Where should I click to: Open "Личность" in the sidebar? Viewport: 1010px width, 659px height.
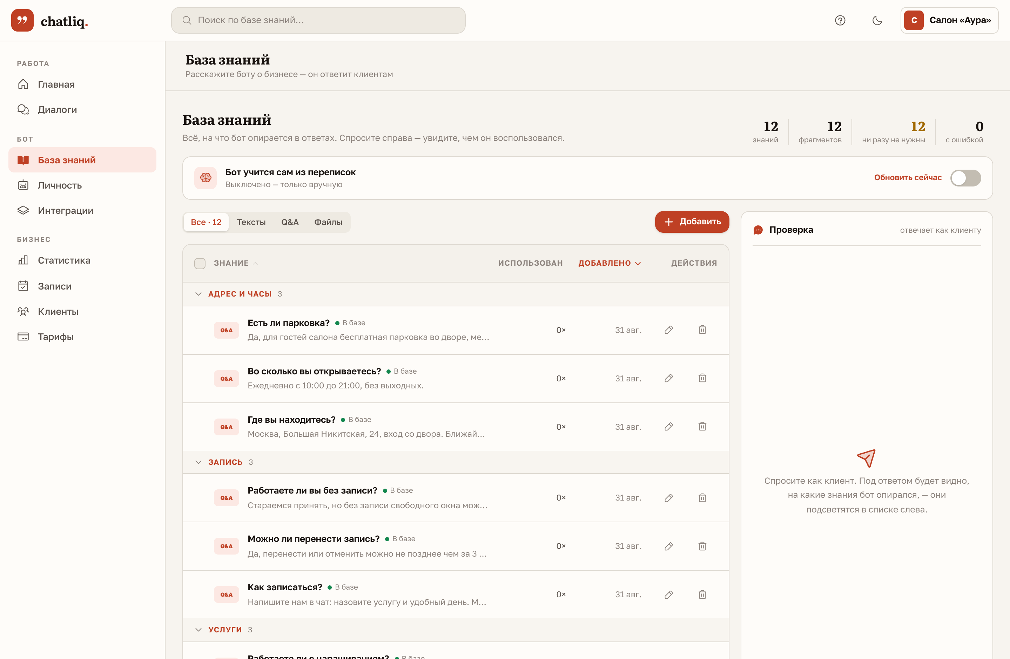click(82, 185)
